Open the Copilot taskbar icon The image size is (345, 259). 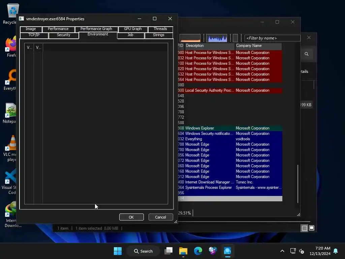coord(213,251)
